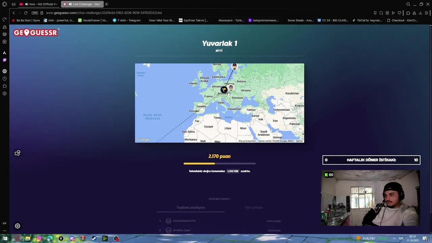Click the 2.170 puan score bar
Viewport: 432px width, 243px height.
pos(219,163)
